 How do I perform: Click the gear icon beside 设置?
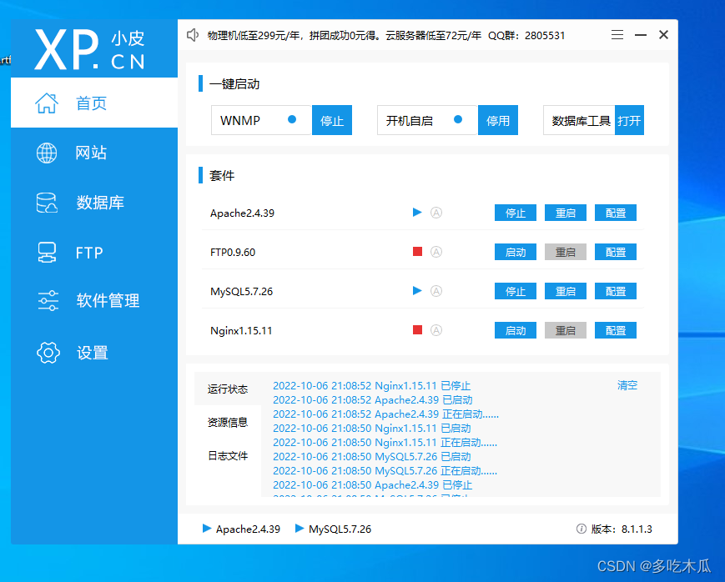pos(48,353)
